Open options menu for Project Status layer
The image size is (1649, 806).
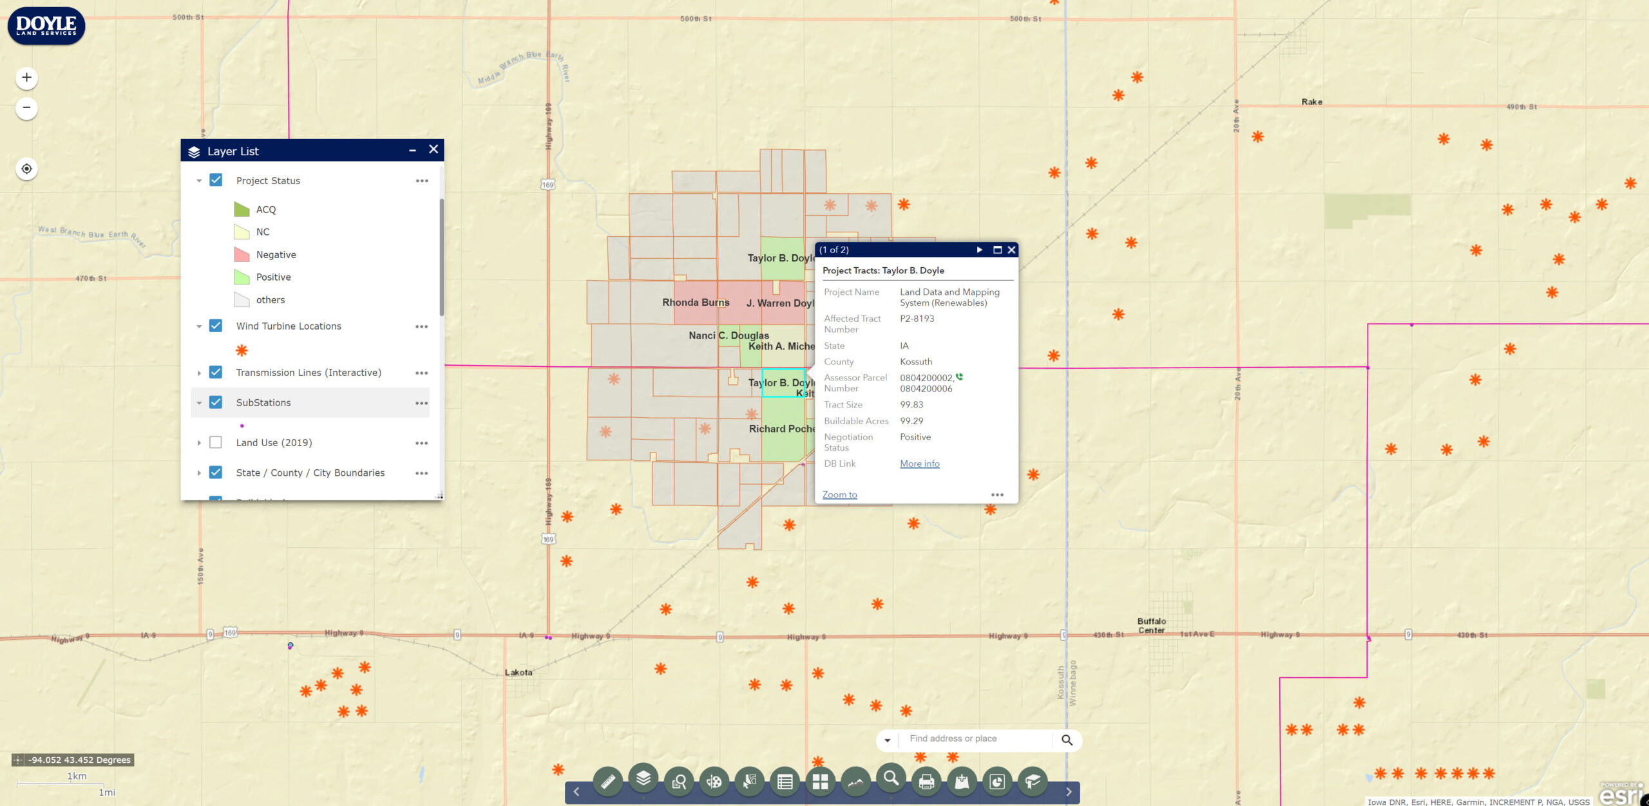coord(421,181)
